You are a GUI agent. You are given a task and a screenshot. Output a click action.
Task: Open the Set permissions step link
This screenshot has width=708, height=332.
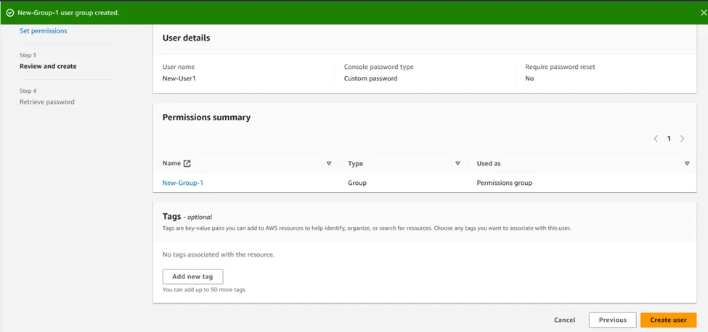[x=44, y=31]
